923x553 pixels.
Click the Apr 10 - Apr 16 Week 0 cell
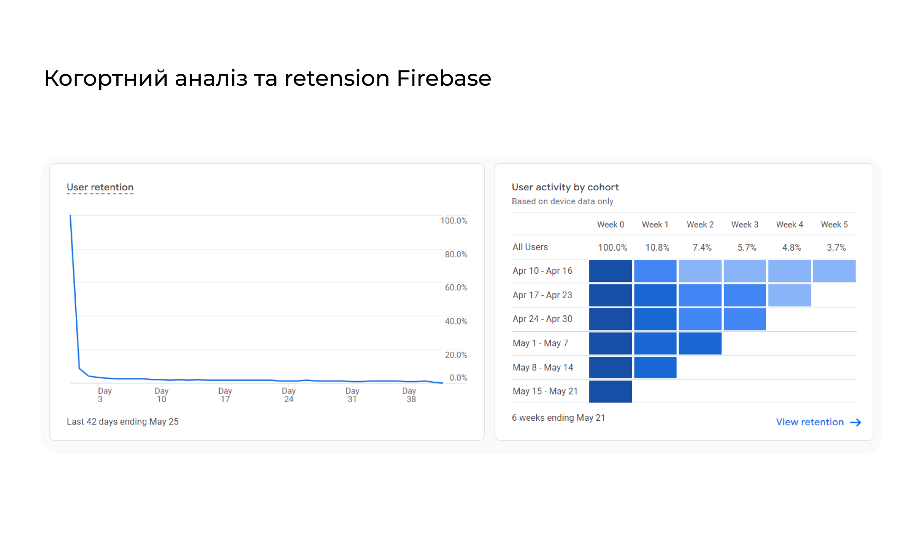pos(611,271)
